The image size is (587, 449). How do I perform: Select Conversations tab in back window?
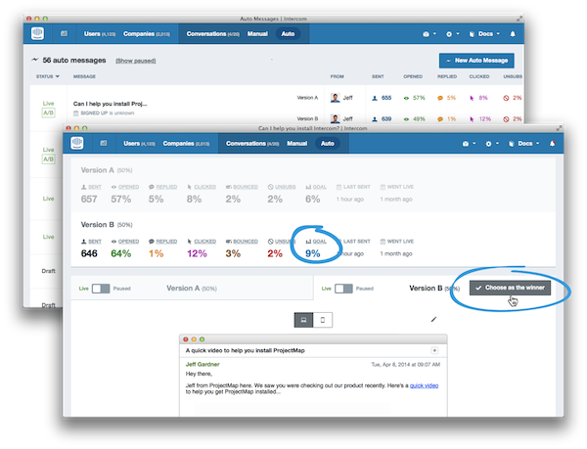coord(212,33)
